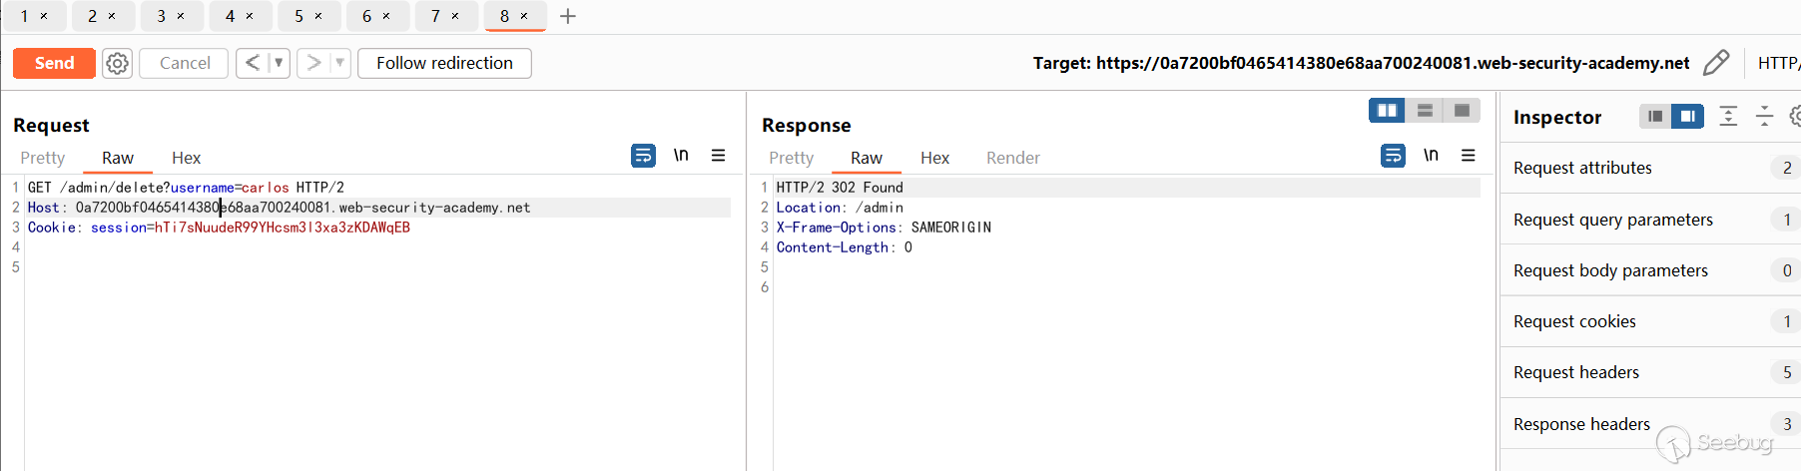1801x471 pixels.
Task: Edit the target with the pencil icon
Action: tap(1715, 63)
